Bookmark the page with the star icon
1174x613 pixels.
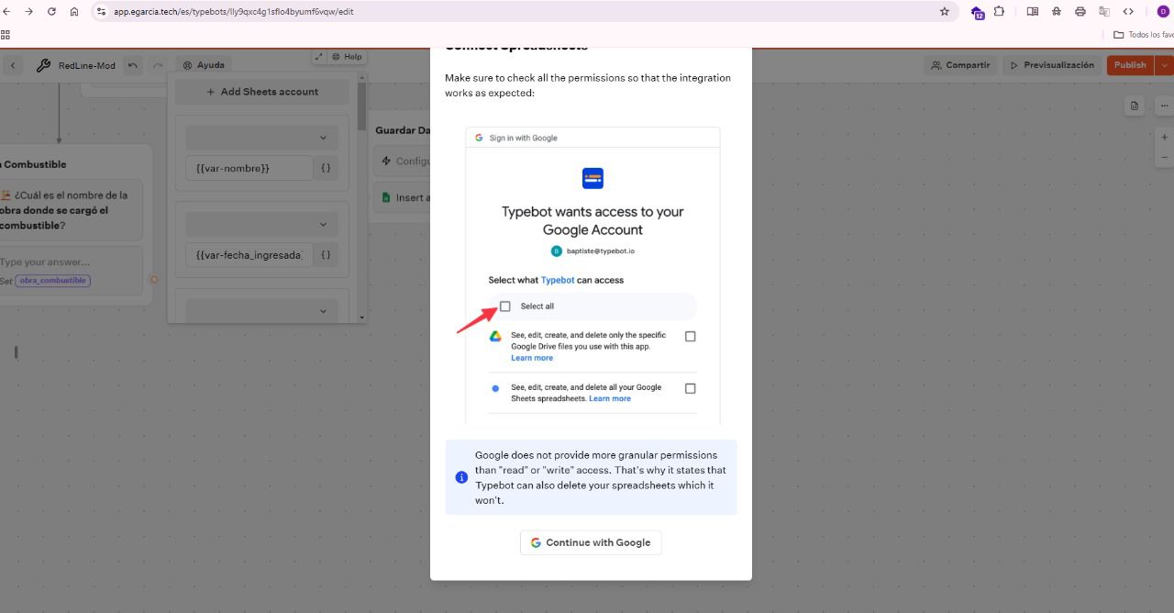[x=944, y=12]
